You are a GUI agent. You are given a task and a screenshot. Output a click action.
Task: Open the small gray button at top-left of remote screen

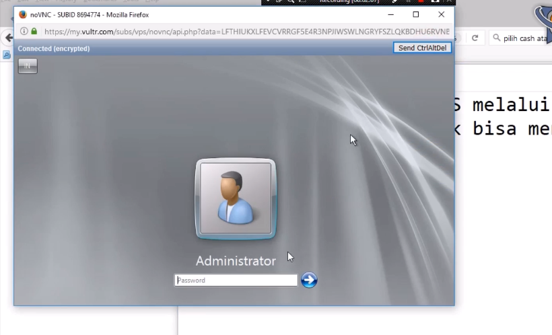28,66
